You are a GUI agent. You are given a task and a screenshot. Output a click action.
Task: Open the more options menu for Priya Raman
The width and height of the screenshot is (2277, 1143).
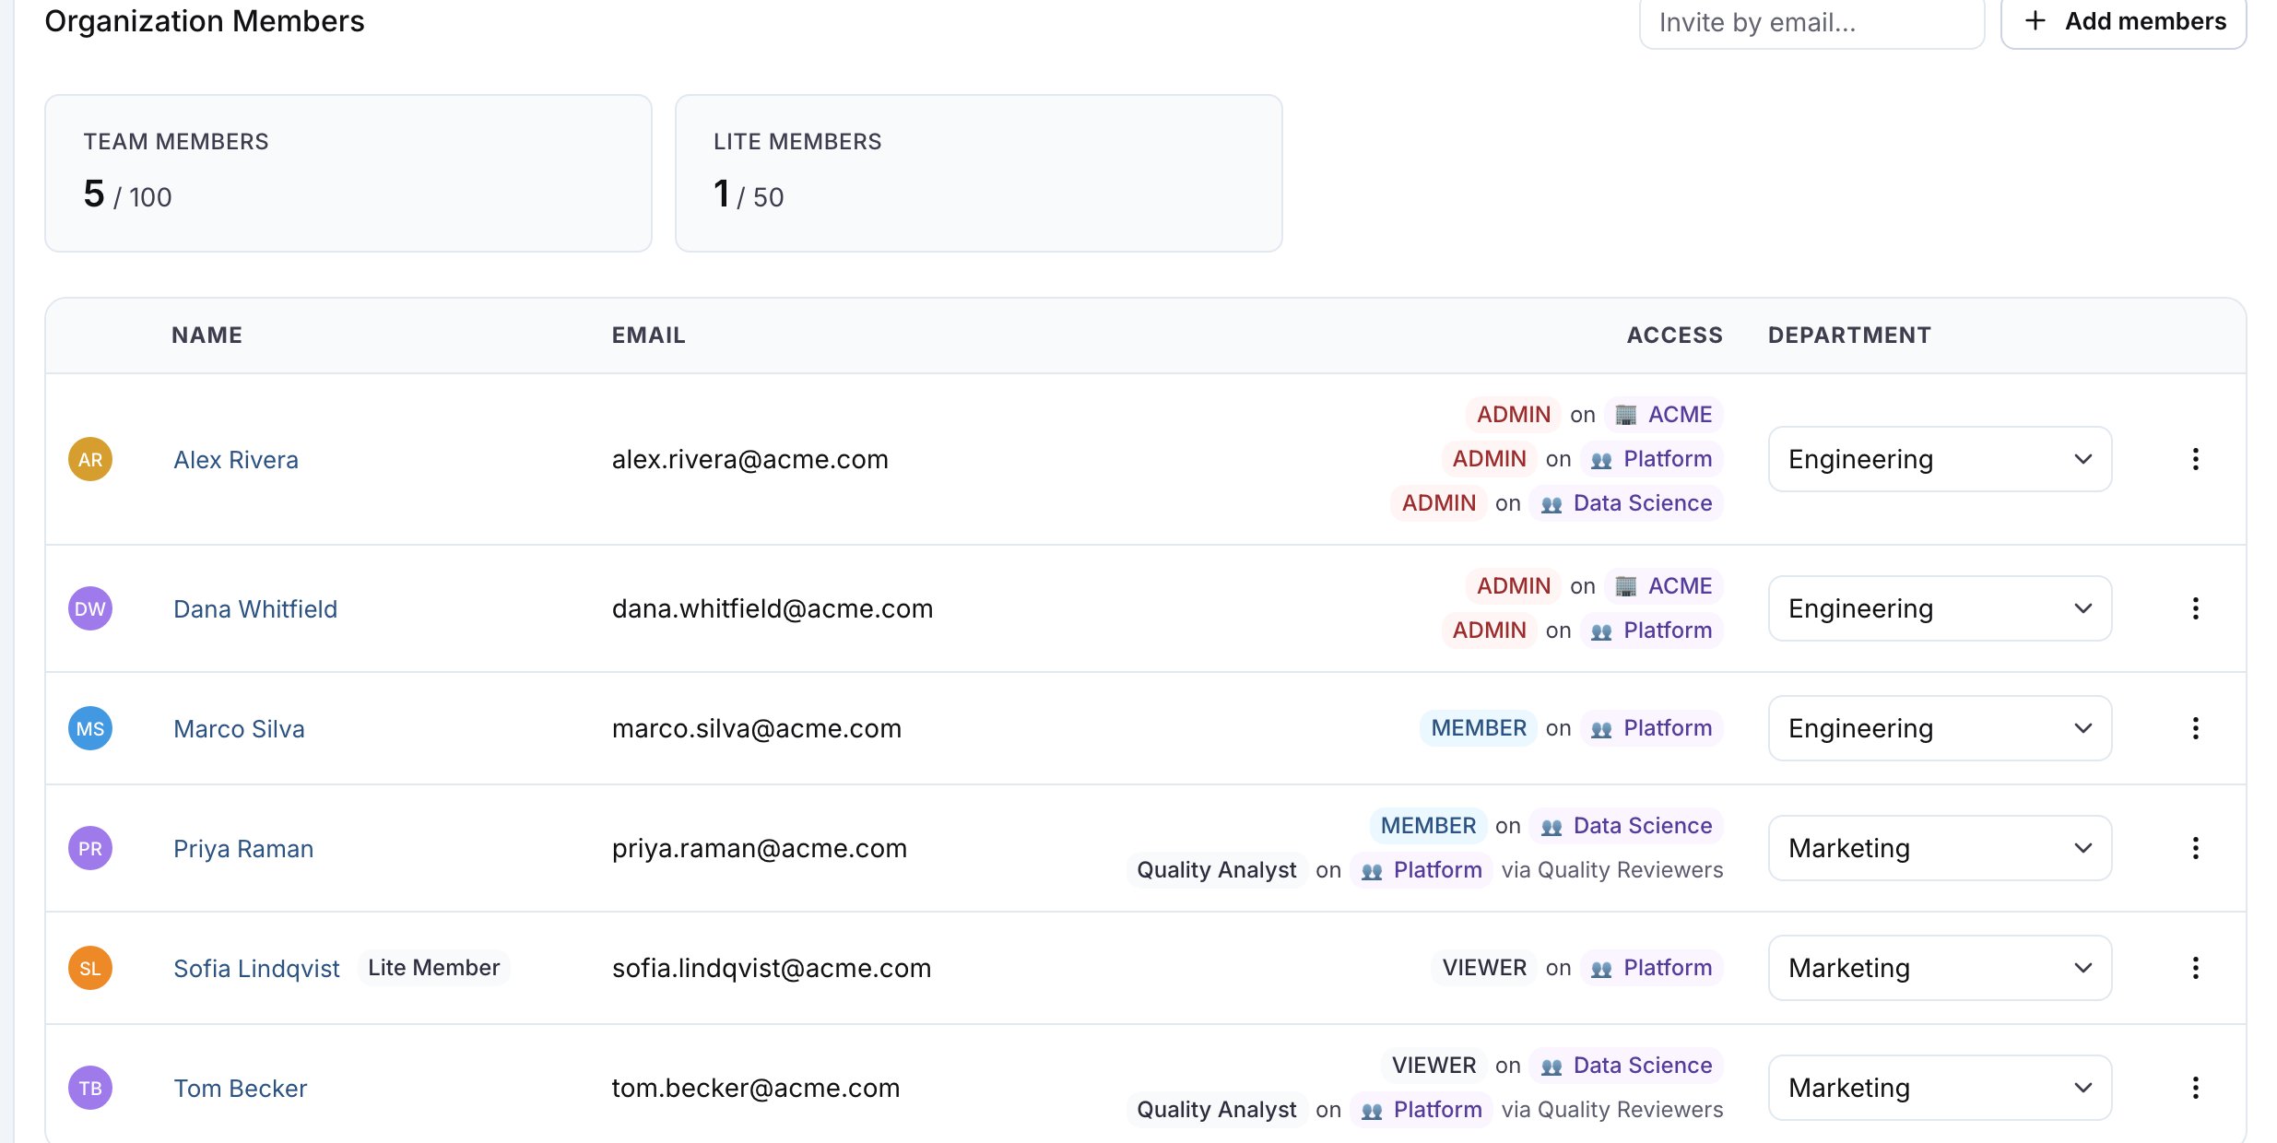[x=2195, y=848]
